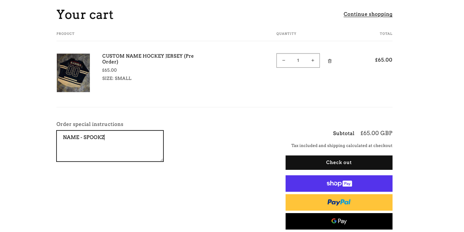The height and width of the screenshot is (232, 464).
Task: Click the QUANTITY column header
Action: coord(286,34)
